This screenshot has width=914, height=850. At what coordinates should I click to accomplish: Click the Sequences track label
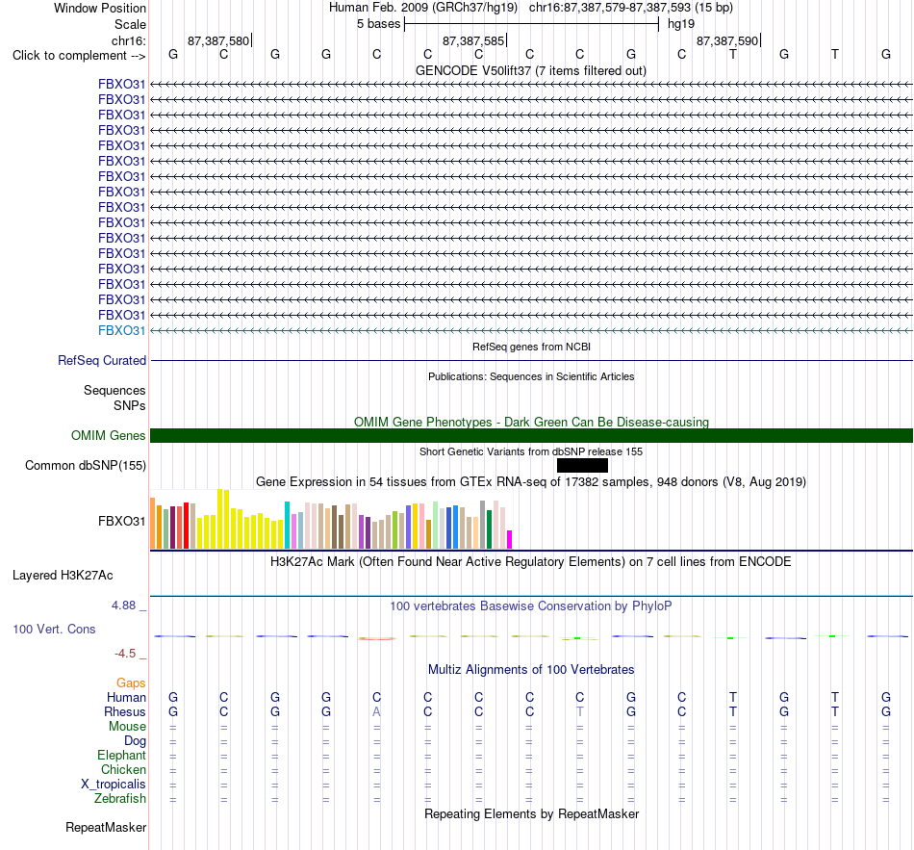tap(114, 390)
